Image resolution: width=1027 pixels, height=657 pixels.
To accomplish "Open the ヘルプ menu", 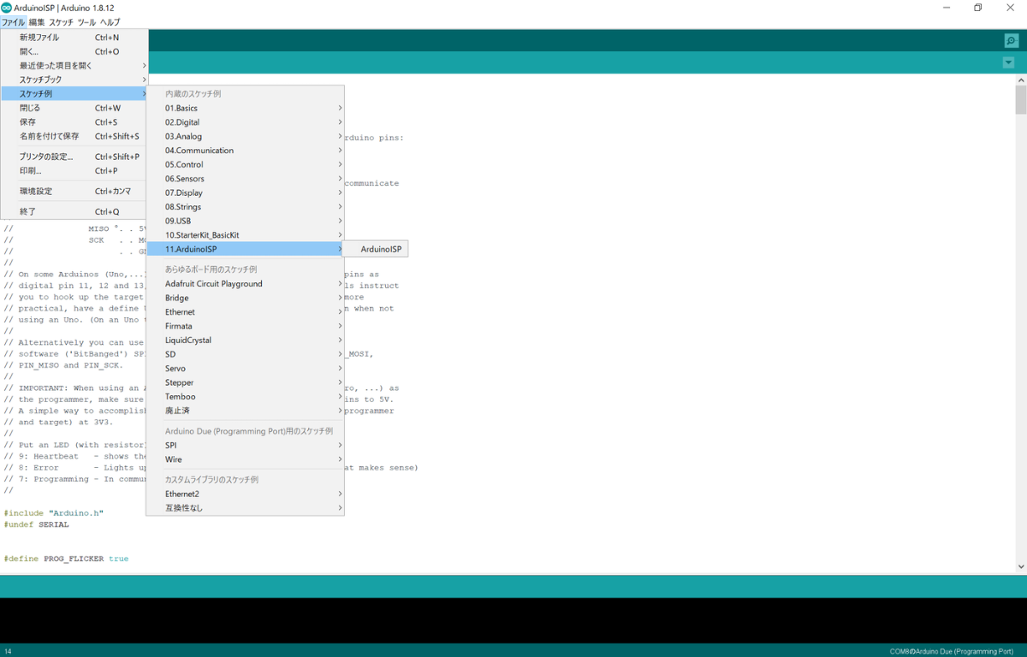I will pos(110,21).
